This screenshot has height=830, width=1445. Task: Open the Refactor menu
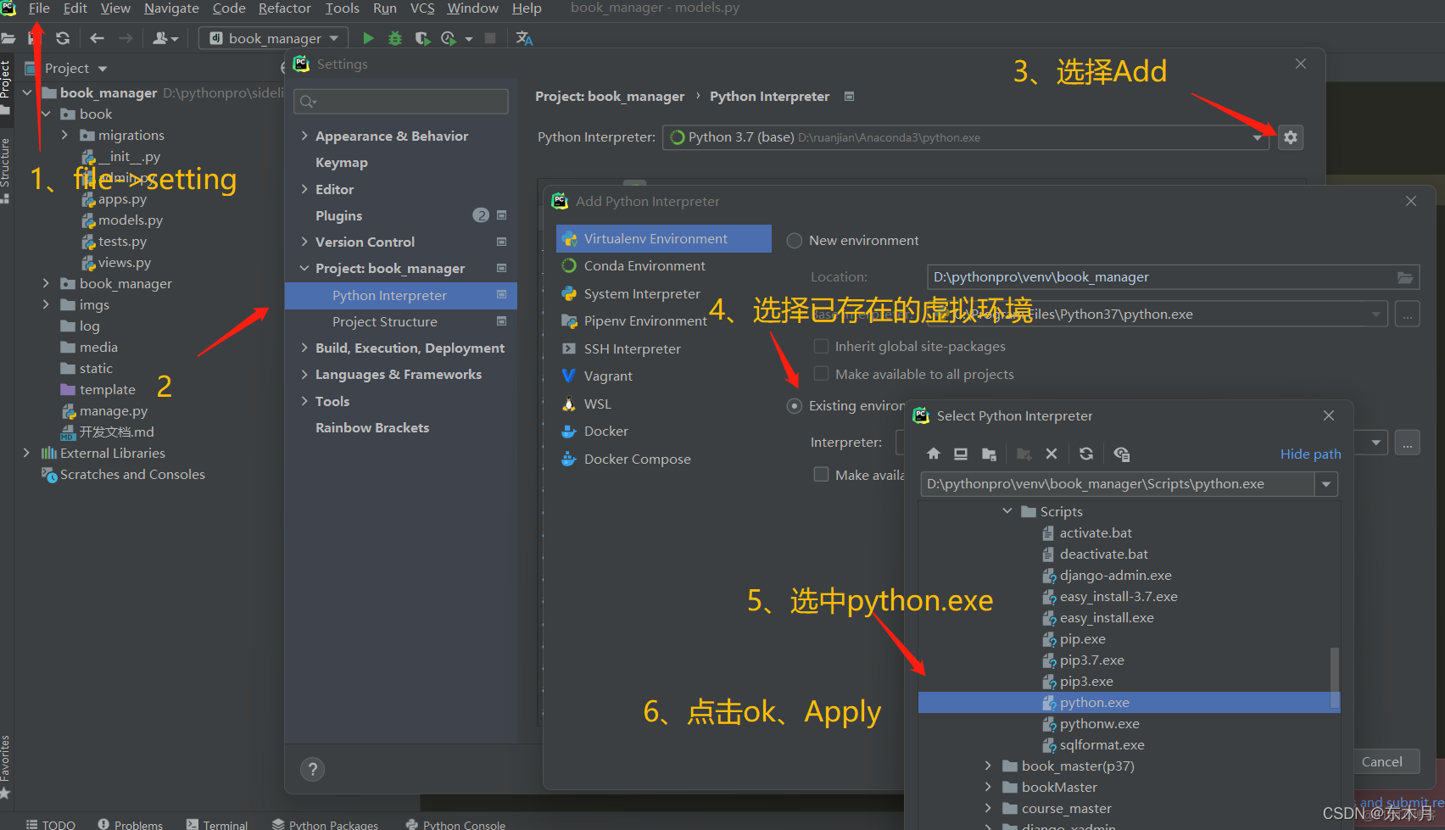pyautogui.click(x=284, y=8)
